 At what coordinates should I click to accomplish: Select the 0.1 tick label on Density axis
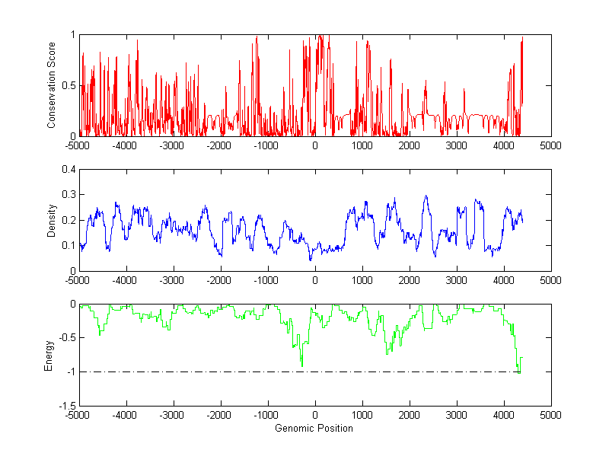(68, 246)
